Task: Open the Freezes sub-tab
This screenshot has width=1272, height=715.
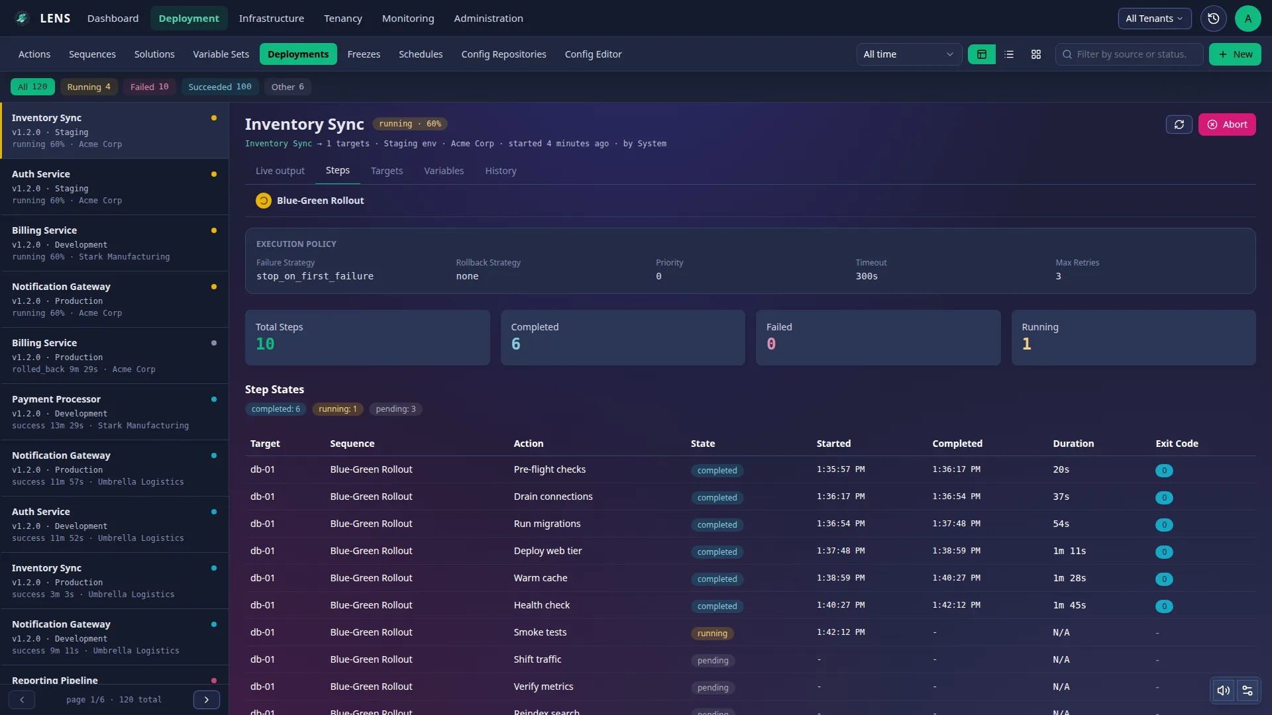Action: 364,54
